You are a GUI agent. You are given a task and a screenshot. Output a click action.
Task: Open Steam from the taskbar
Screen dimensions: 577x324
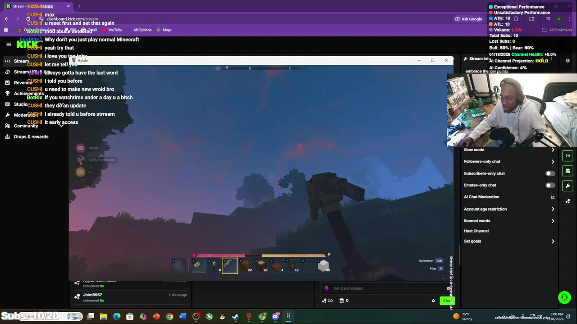(x=235, y=317)
